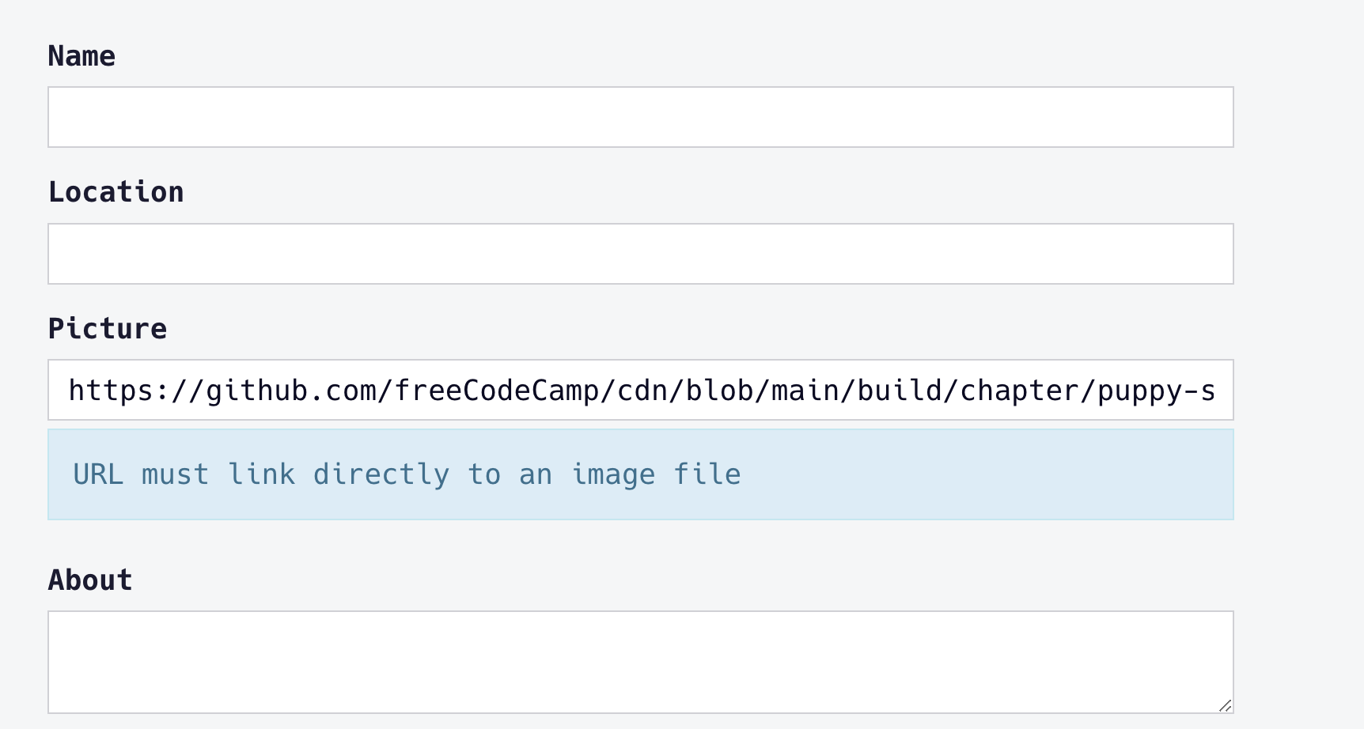
Task: Click the blue info banner below Picture
Action: (641, 474)
